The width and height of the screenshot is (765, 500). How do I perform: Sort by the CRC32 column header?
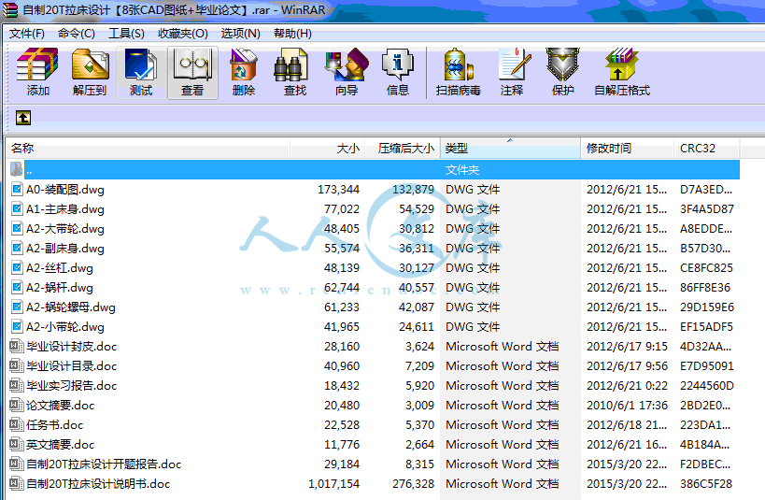(x=707, y=149)
